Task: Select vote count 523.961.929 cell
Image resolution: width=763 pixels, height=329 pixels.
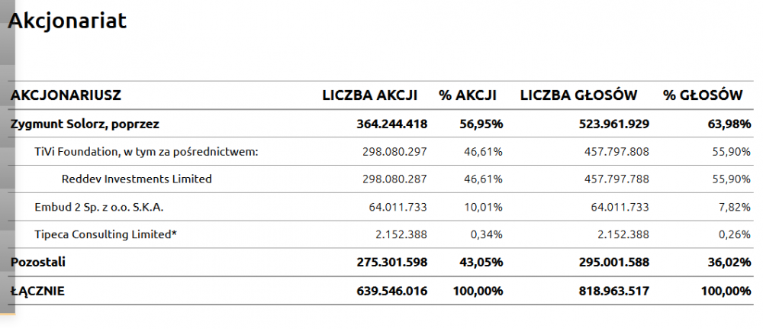Action: [x=608, y=124]
